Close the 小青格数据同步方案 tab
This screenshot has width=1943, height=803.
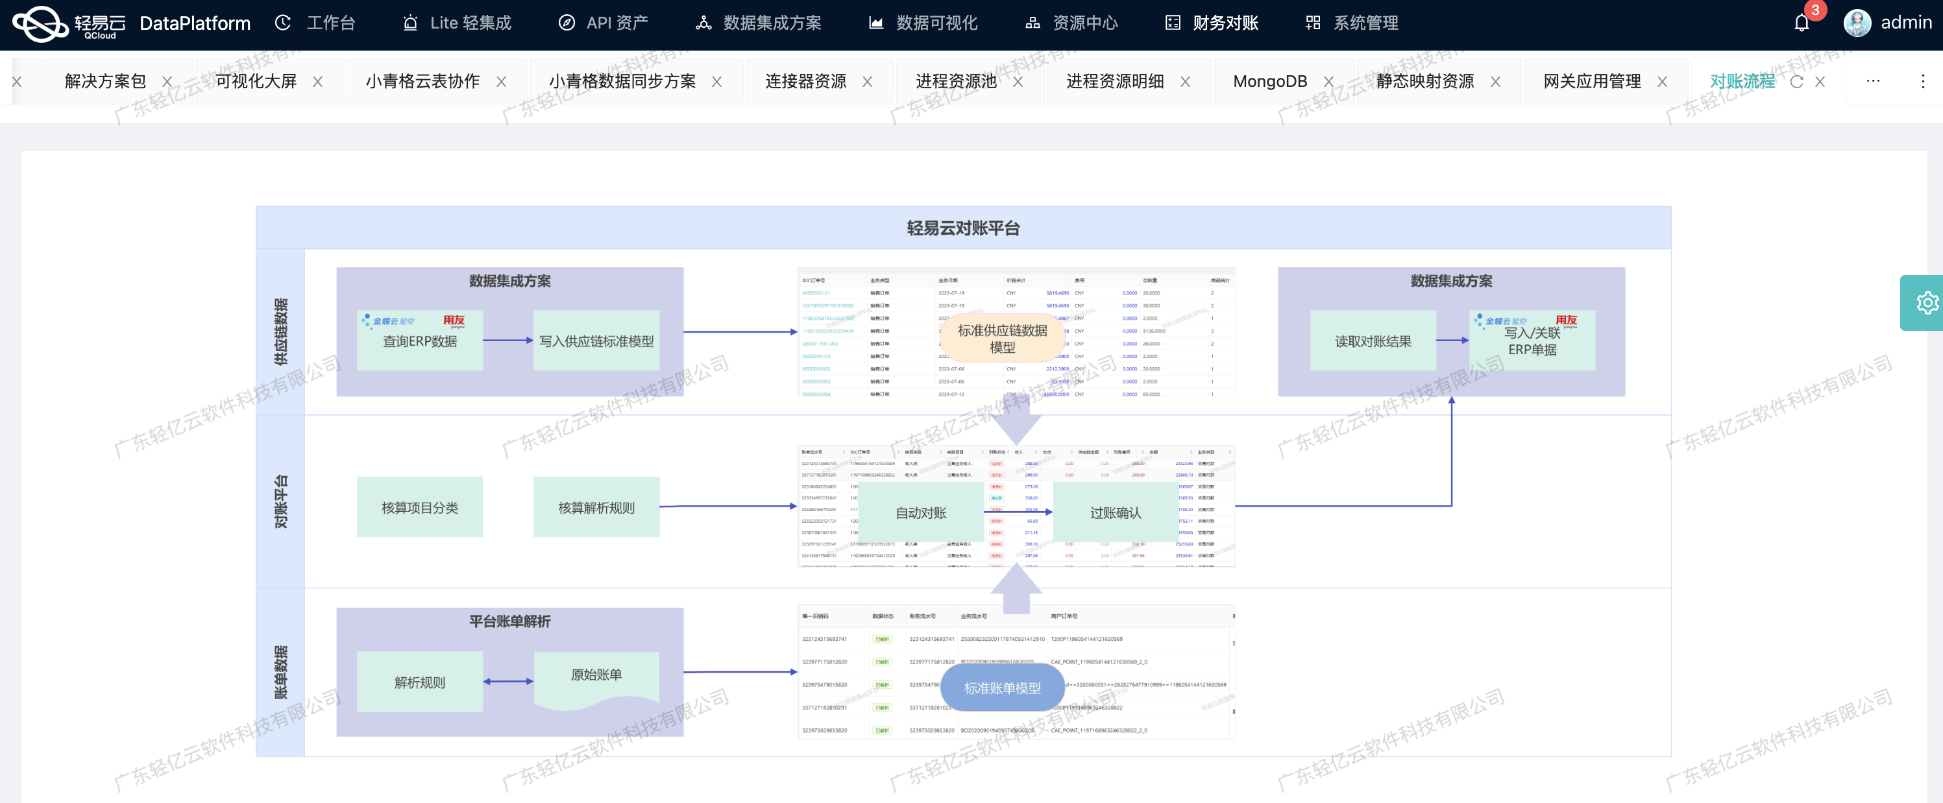(x=716, y=82)
